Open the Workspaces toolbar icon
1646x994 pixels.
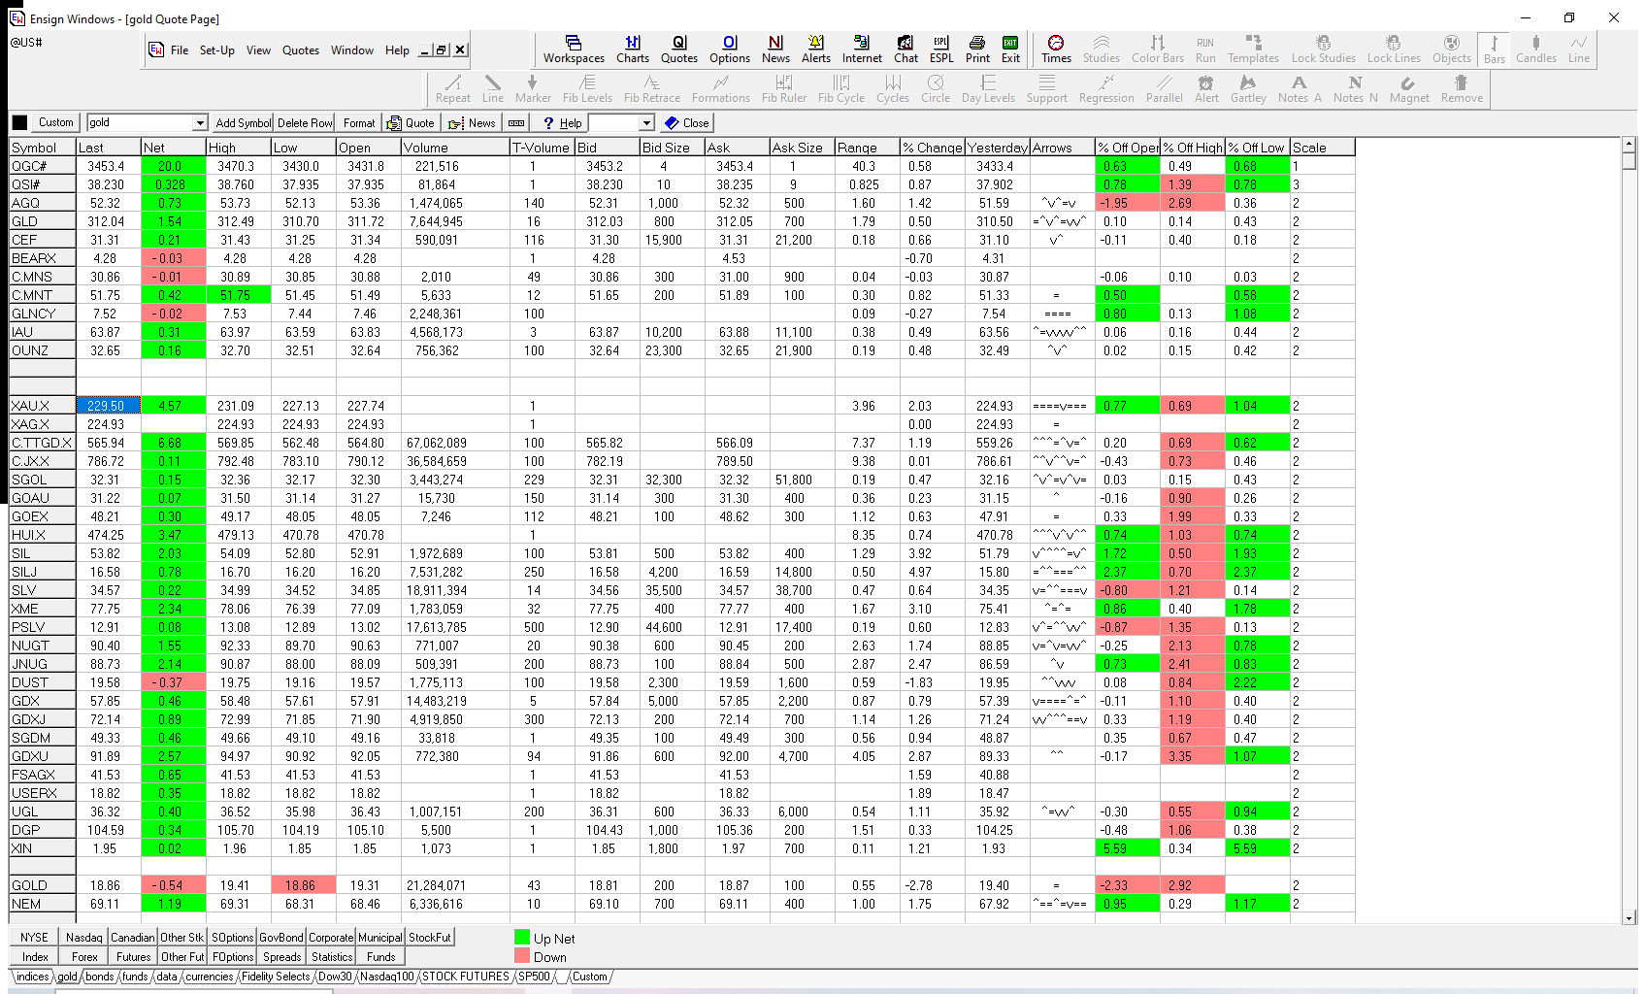pos(574,50)
